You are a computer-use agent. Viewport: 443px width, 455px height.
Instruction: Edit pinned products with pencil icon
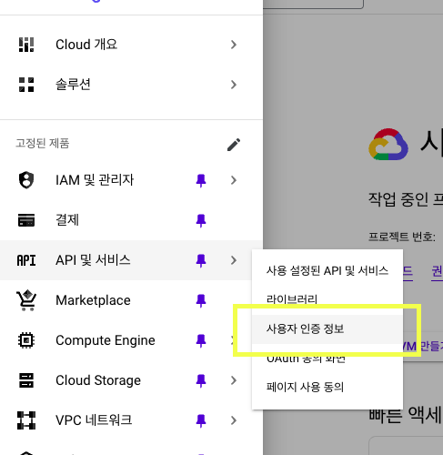coord(234,145)
